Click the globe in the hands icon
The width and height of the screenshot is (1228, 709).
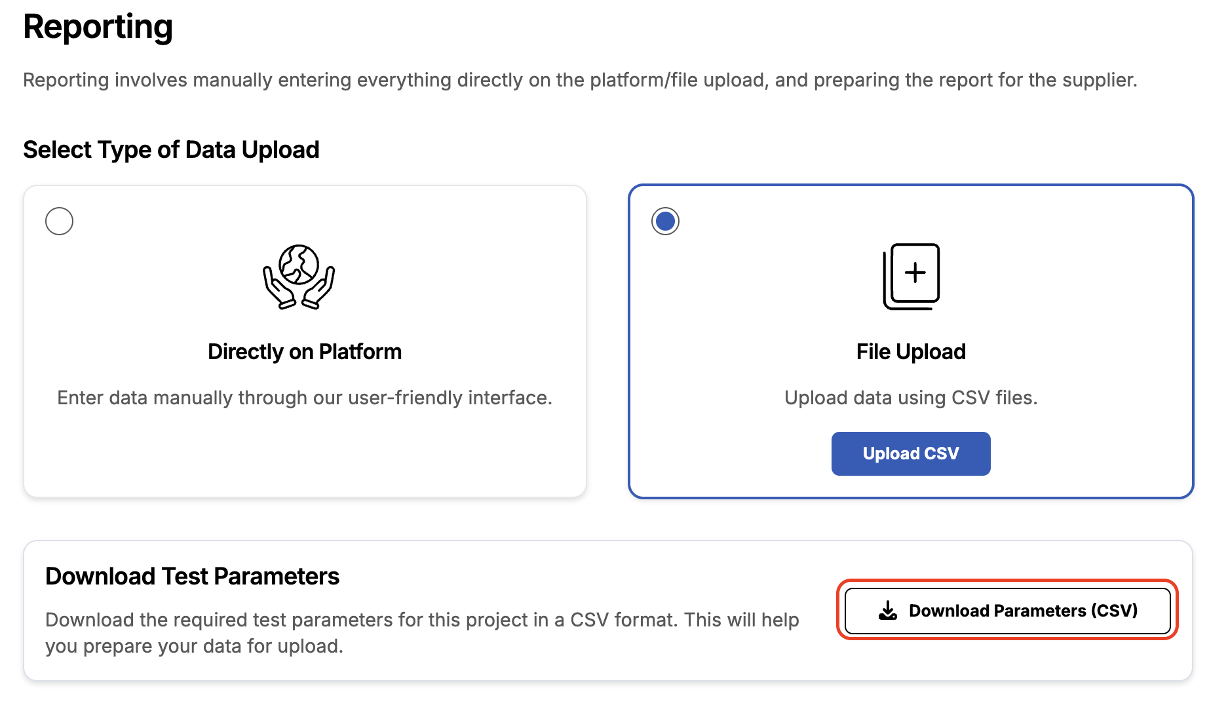(x=299, y=264)
